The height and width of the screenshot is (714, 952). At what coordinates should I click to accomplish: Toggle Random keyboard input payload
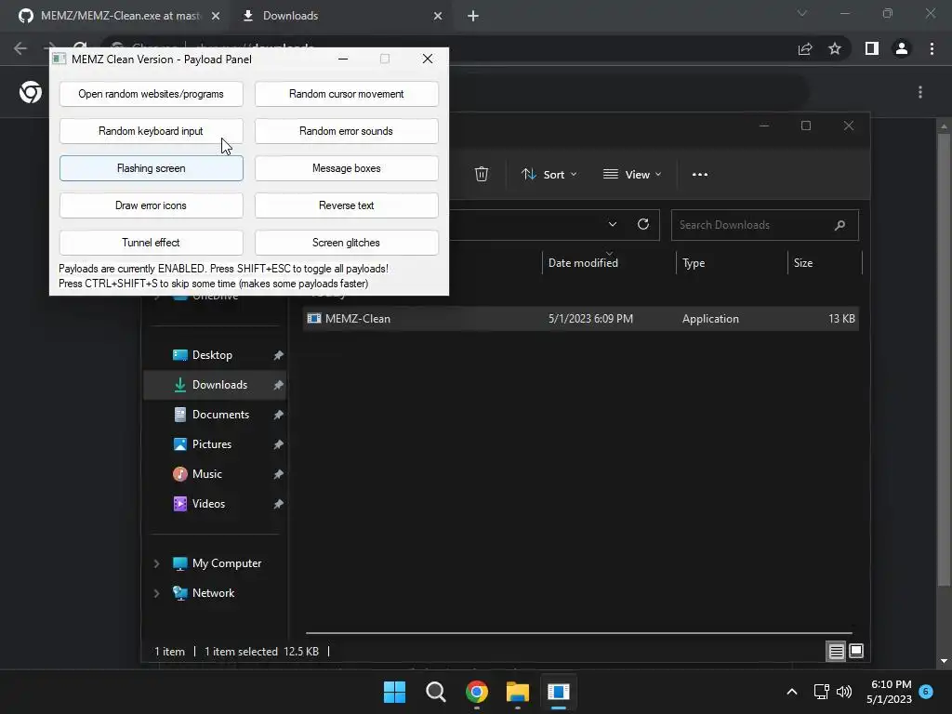pos(152,131)
